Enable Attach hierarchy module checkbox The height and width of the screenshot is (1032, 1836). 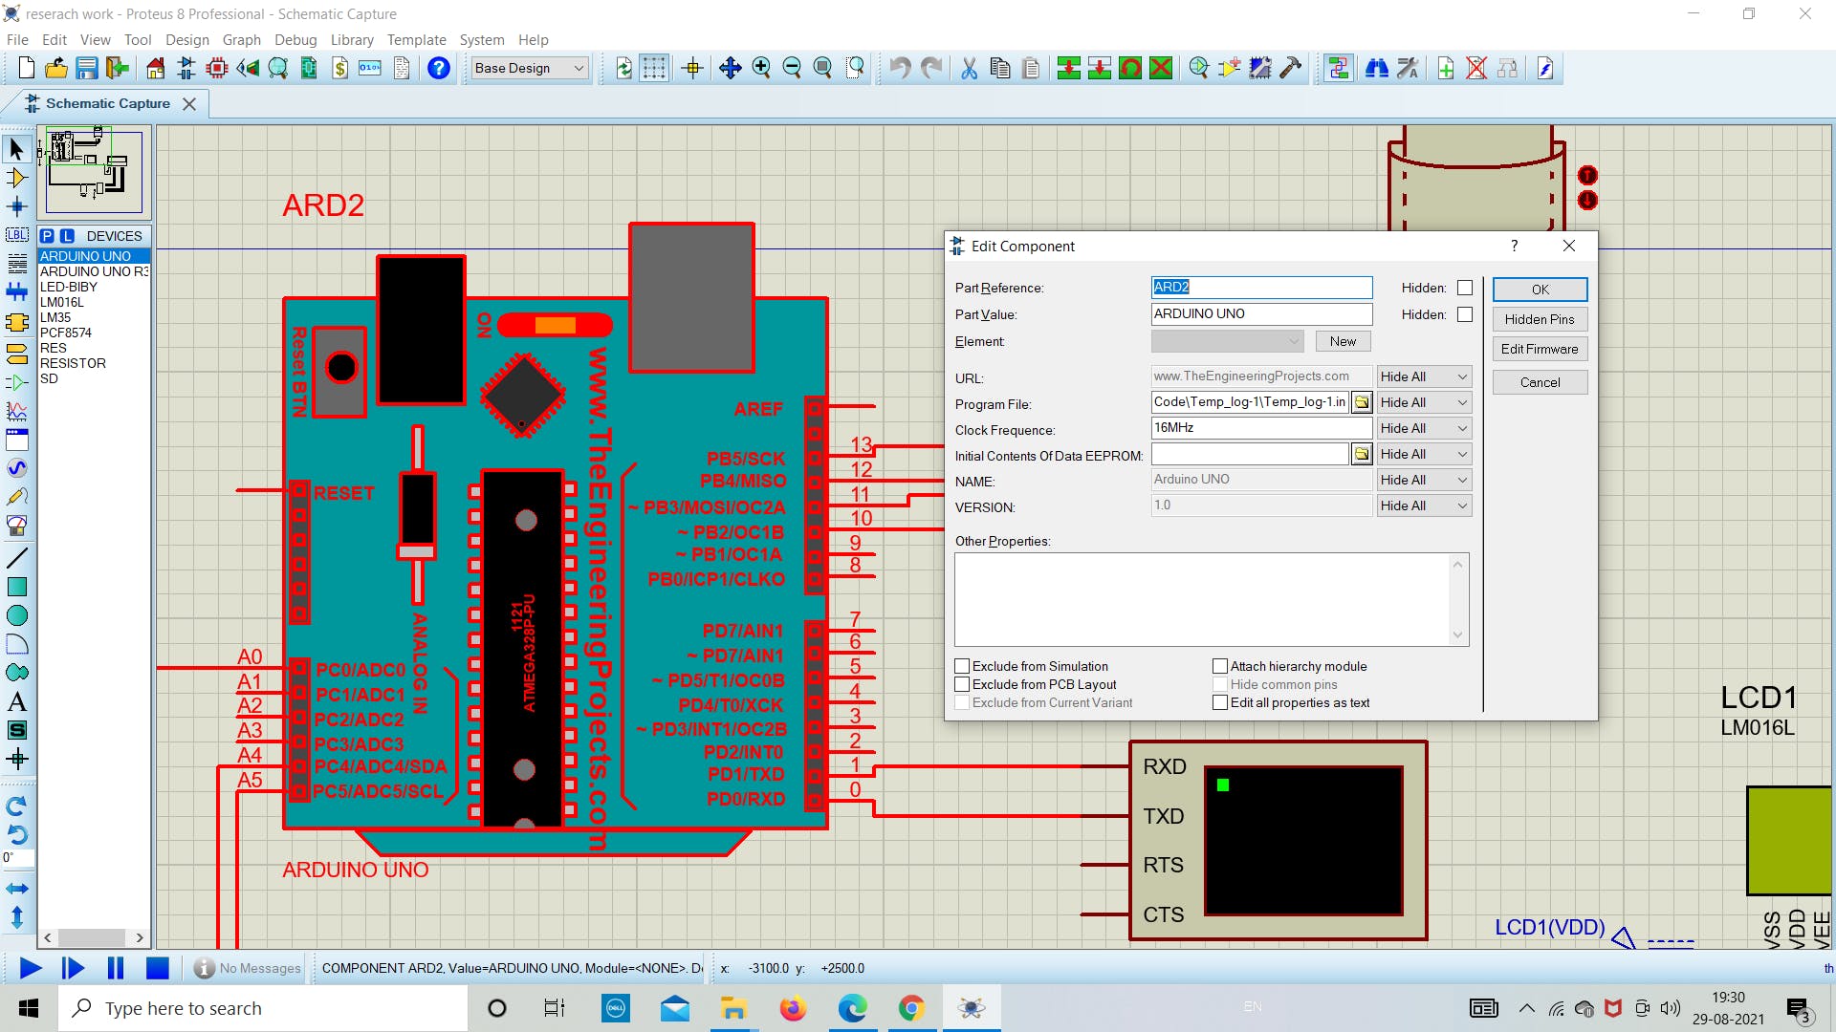point(1220,666)
